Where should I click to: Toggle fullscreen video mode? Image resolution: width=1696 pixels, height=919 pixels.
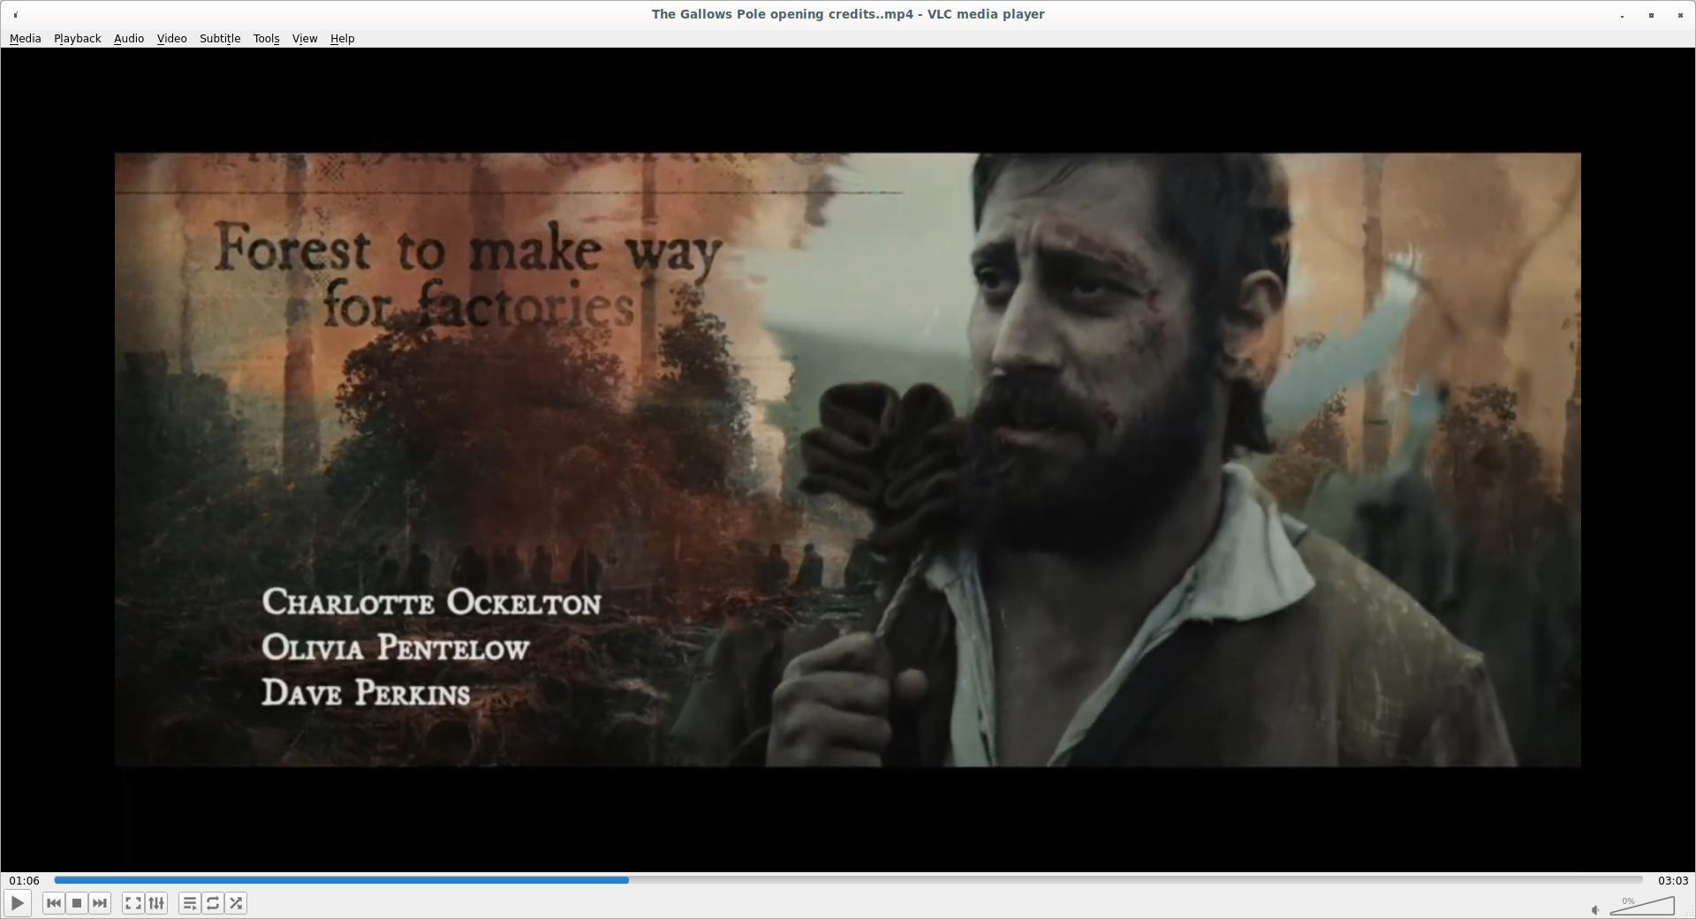(x=133, y=903)
